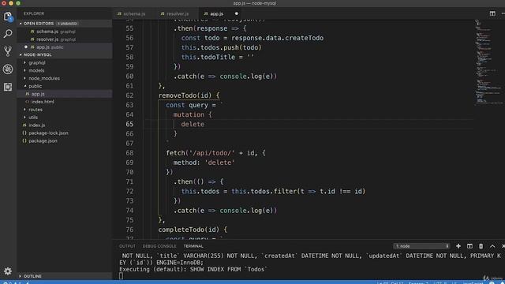This screenshot has width=505, height=284.
Task: Open package.json file
Action: click(x=43, y=140)
